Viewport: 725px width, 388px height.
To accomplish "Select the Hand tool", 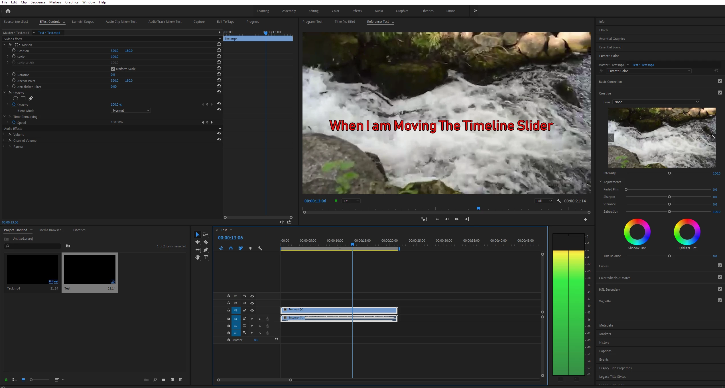I will [x=197, y=257].
